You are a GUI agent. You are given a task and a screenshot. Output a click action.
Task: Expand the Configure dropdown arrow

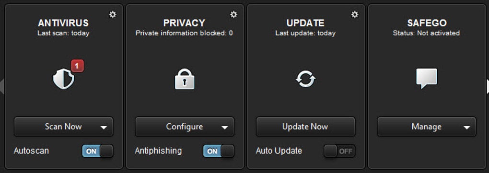[225, 127]
